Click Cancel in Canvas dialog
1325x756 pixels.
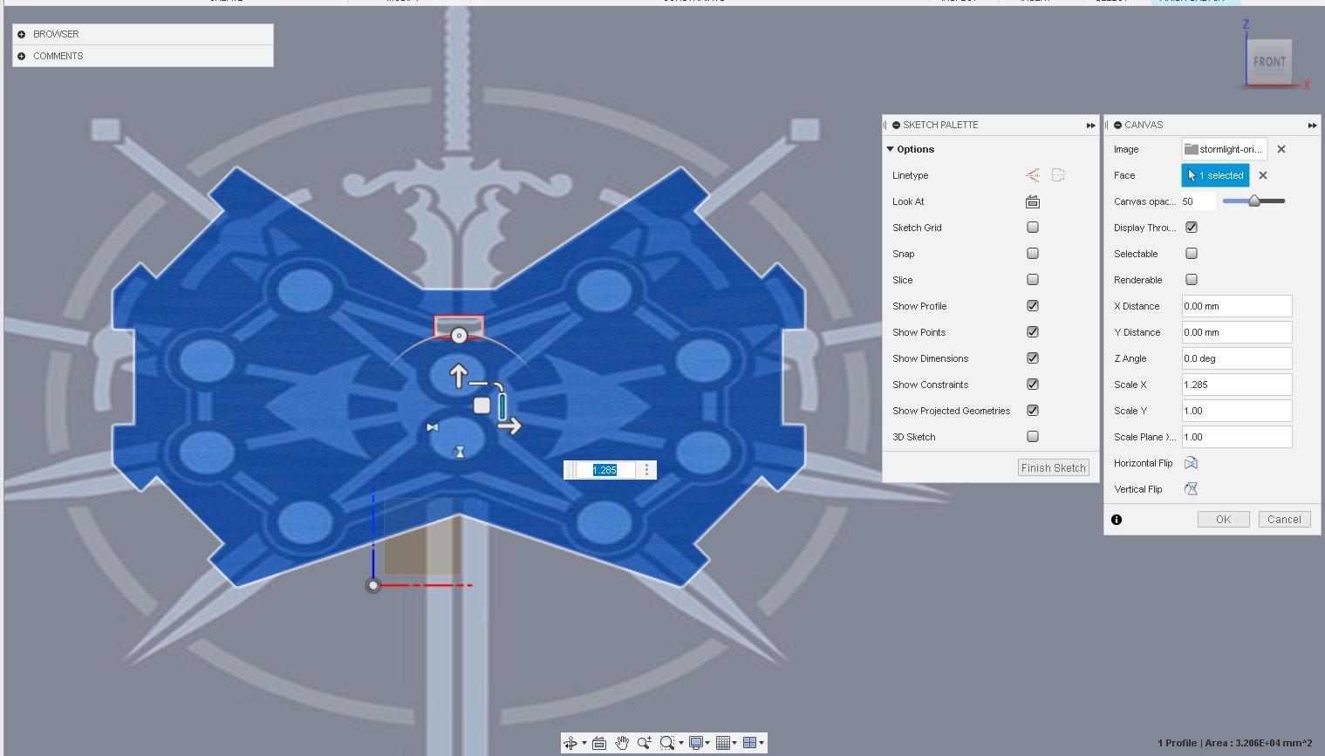point(1284,520)
